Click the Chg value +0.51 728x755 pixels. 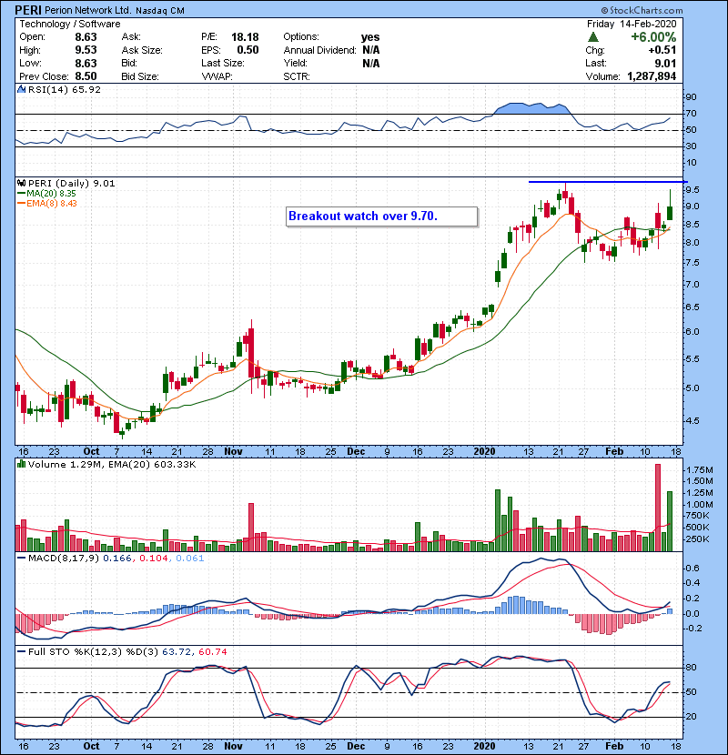662,50
